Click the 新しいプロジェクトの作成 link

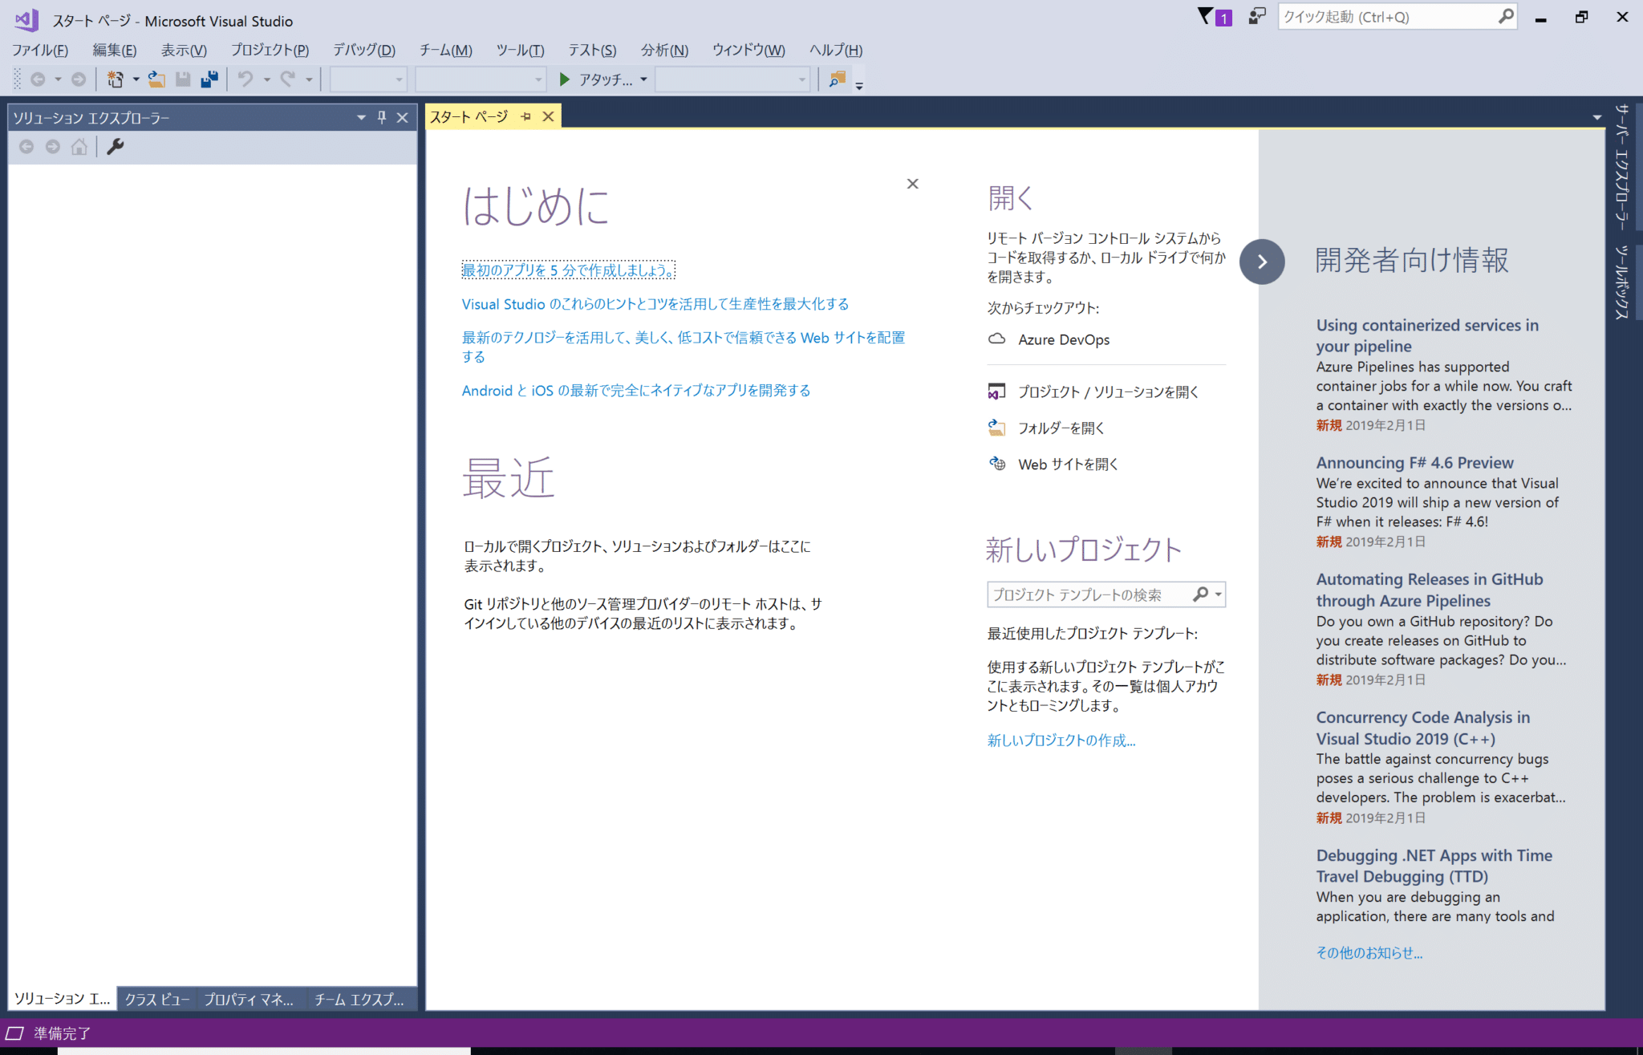(x=1061, y=740)
